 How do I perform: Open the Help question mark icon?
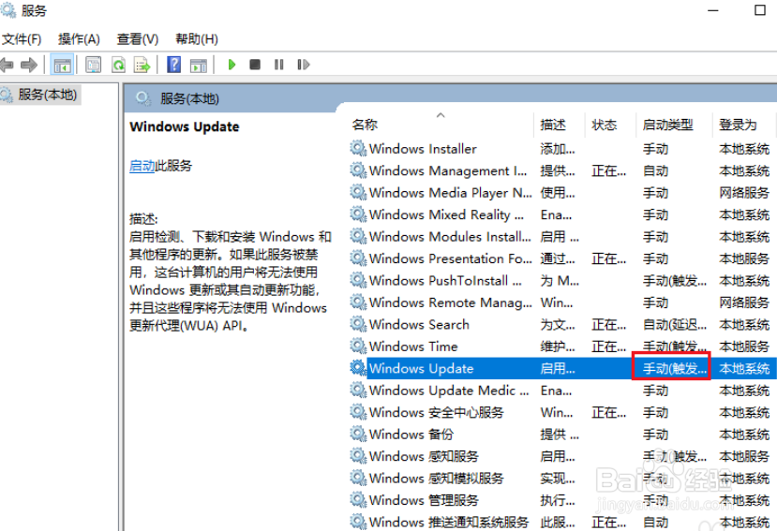pyautogui.click(x=173, y=65)
